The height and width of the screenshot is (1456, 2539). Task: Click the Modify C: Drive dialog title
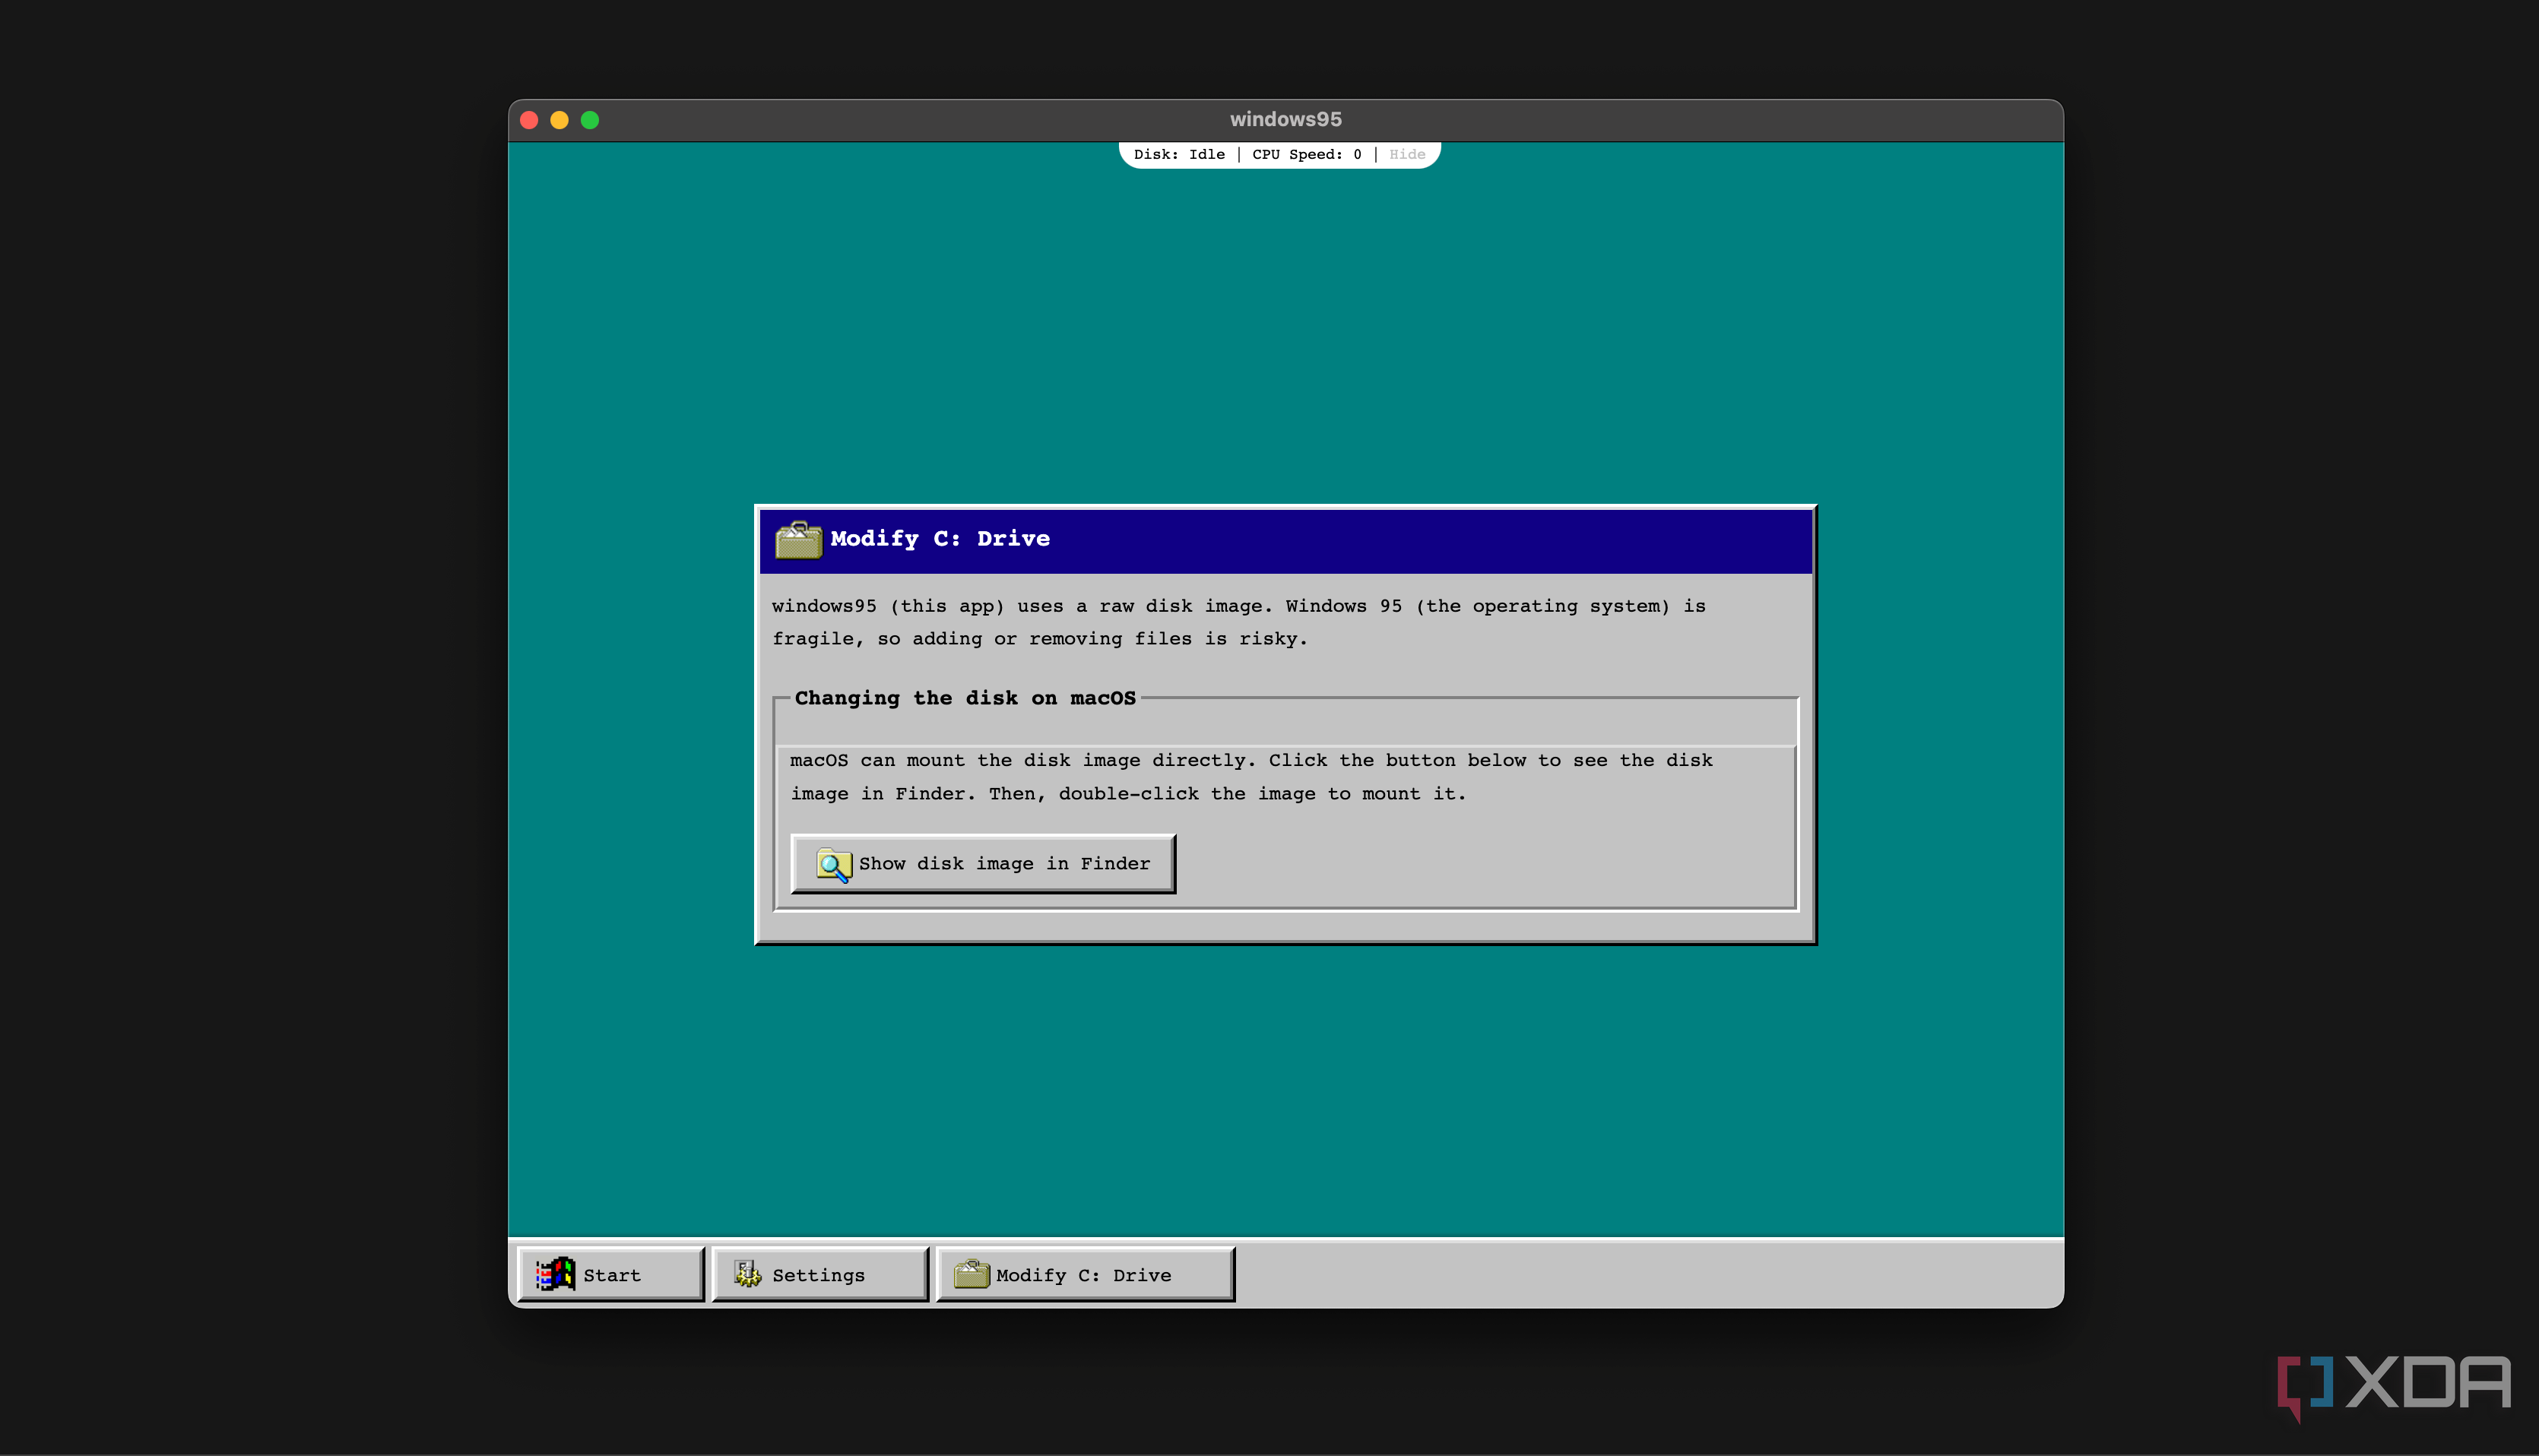tap(940, 539)
